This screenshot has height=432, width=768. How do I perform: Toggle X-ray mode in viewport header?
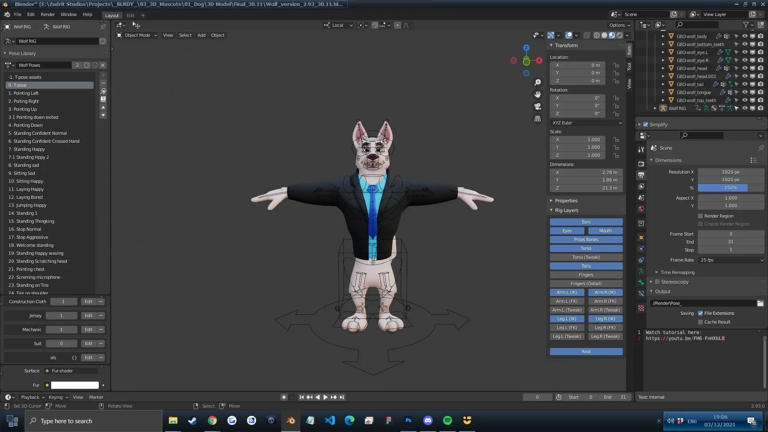pos(587,36)
